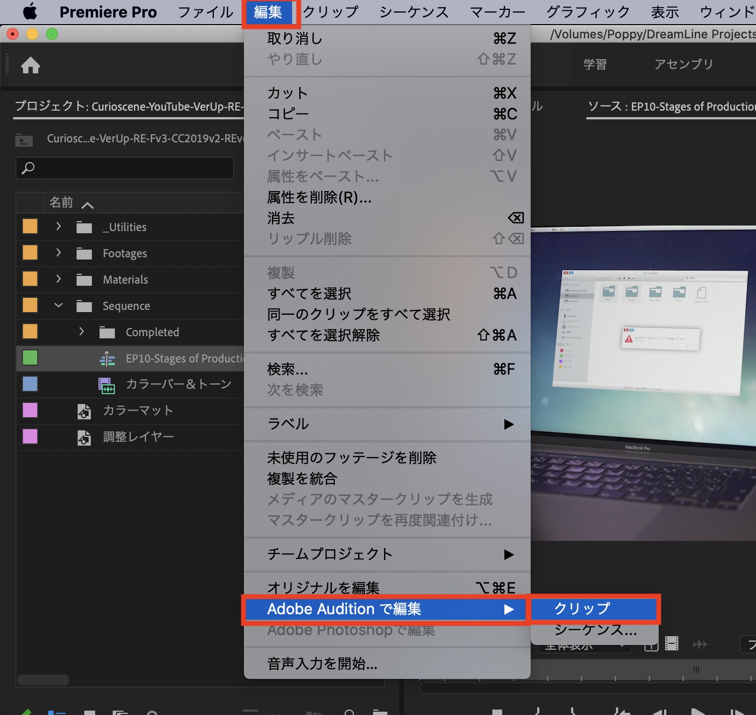
Task: Click the 調整レイヤー item icon
Action: tap(84, 437)
